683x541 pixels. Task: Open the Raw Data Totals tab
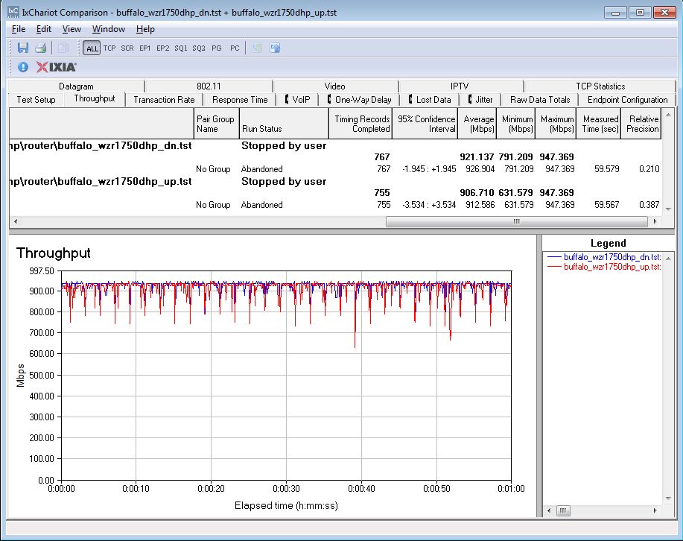tap(540, 100)
